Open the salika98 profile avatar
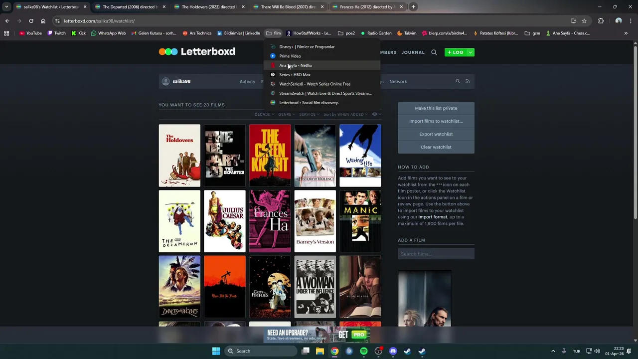 [165, 81]
